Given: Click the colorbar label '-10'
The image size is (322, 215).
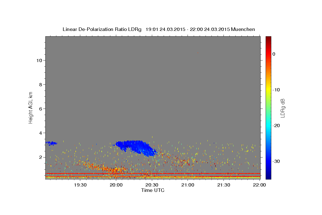Looking at the screenshot, I should 276,90.
